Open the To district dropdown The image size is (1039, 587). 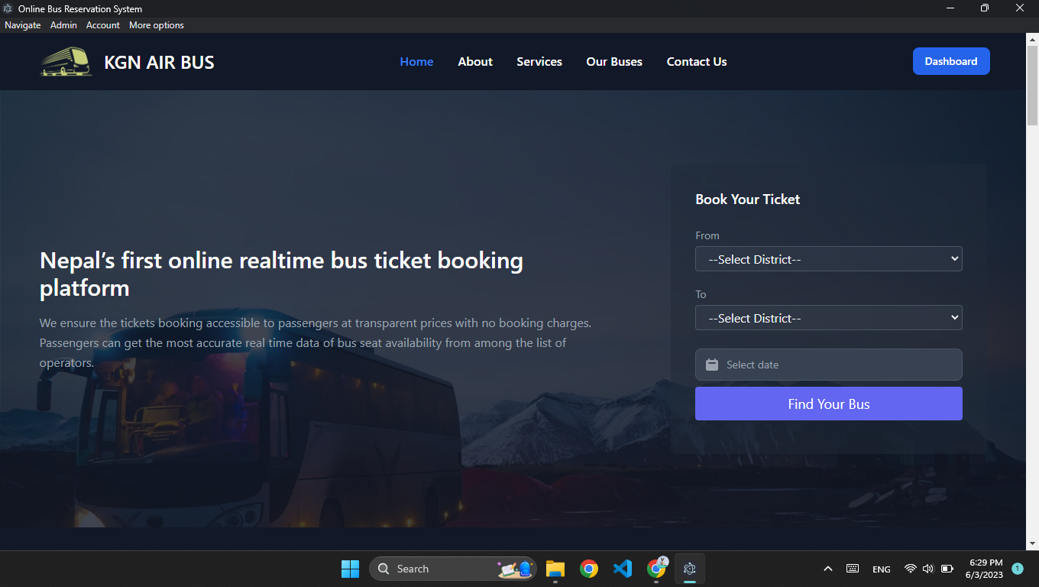coord(828,317)
